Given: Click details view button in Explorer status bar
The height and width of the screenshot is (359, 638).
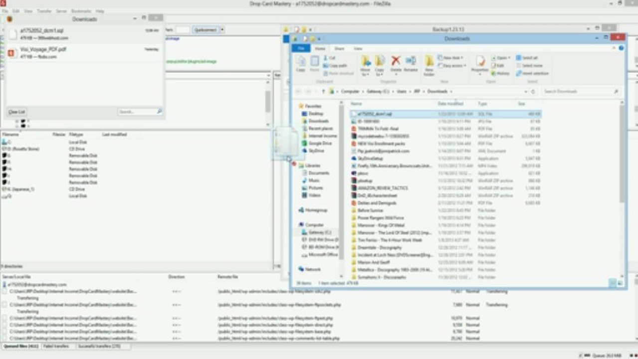Looking at the screenshot, I should [x=613, y=283].
